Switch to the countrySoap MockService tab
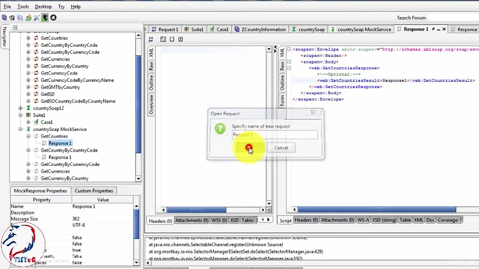This screenshot has width=479, height=269. tap(361, 29)
